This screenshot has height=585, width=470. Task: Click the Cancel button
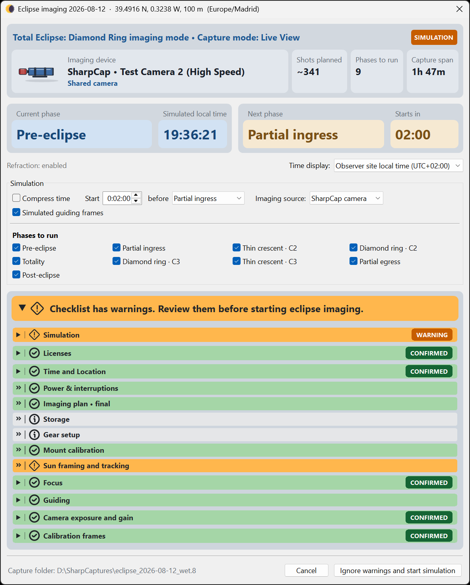[x=307, y=570]
